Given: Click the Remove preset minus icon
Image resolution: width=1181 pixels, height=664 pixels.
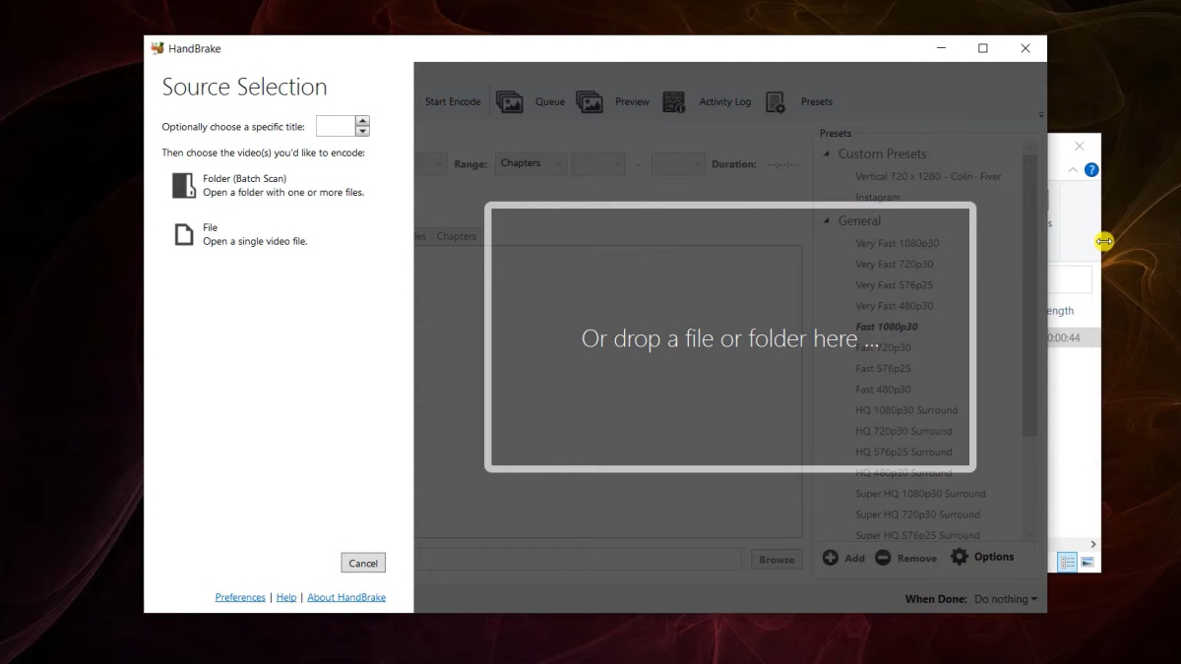Looking at the screenshot, I should [883, 558].
